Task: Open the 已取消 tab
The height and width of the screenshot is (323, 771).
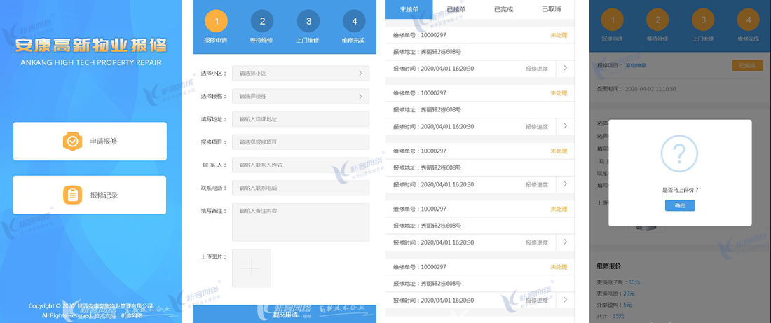Action: 551,9
